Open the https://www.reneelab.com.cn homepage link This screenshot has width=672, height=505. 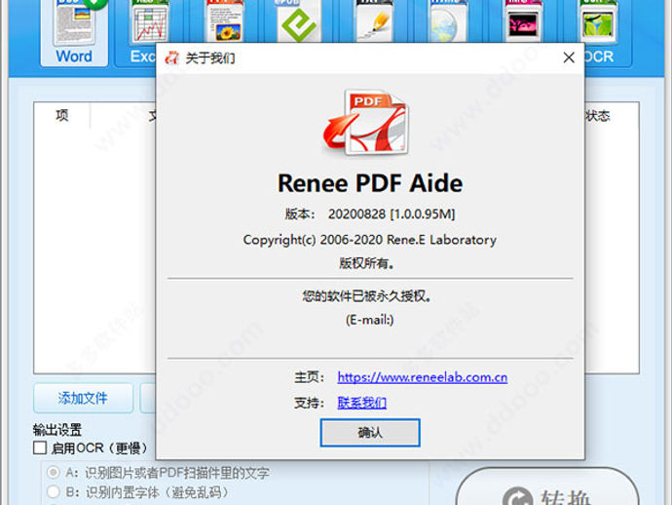[x=422, y=377]
